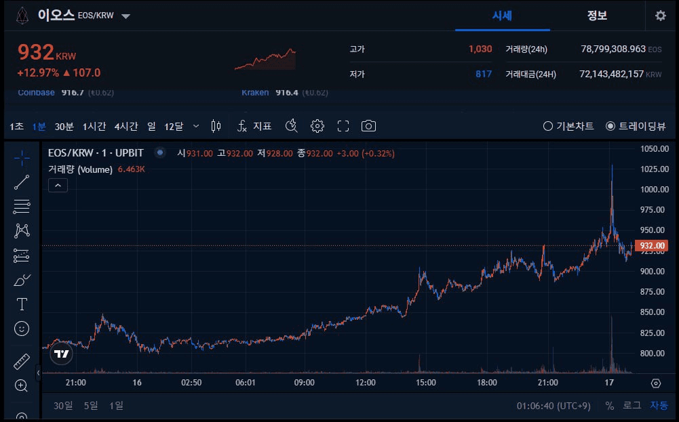
Task: Open the emoji sticker tool
Action: [22, 329]
